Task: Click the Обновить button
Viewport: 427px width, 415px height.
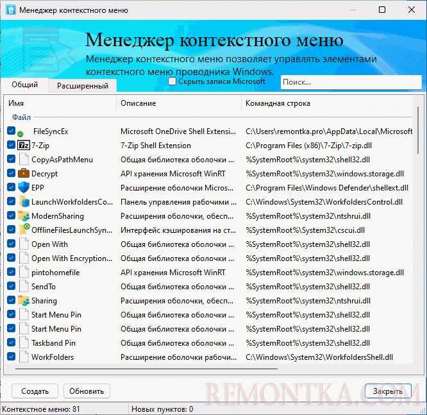Action: point(87,391)
